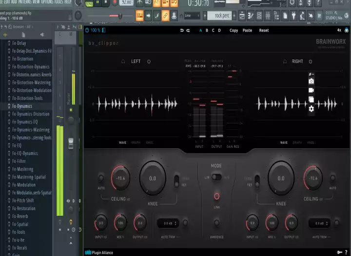This screenshot has width=351, height=256.
Task: Open the rock perc pattern selector
Action: (219, 16)
